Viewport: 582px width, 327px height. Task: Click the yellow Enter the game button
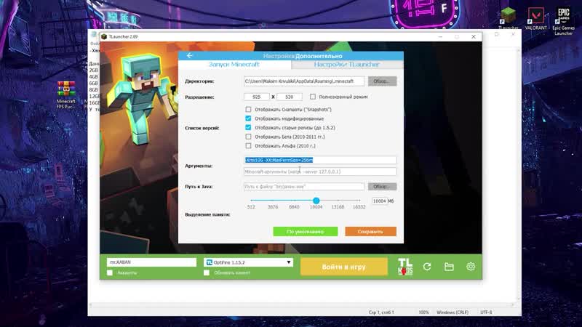click(x=343, y=267)
